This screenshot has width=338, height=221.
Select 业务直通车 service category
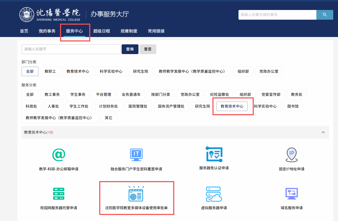(x=131, y=94)
